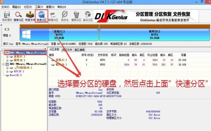Click the 25.0GB capacity table cell
The height and width of the screenshot is (131, 211).
click(x=182, y=60)
